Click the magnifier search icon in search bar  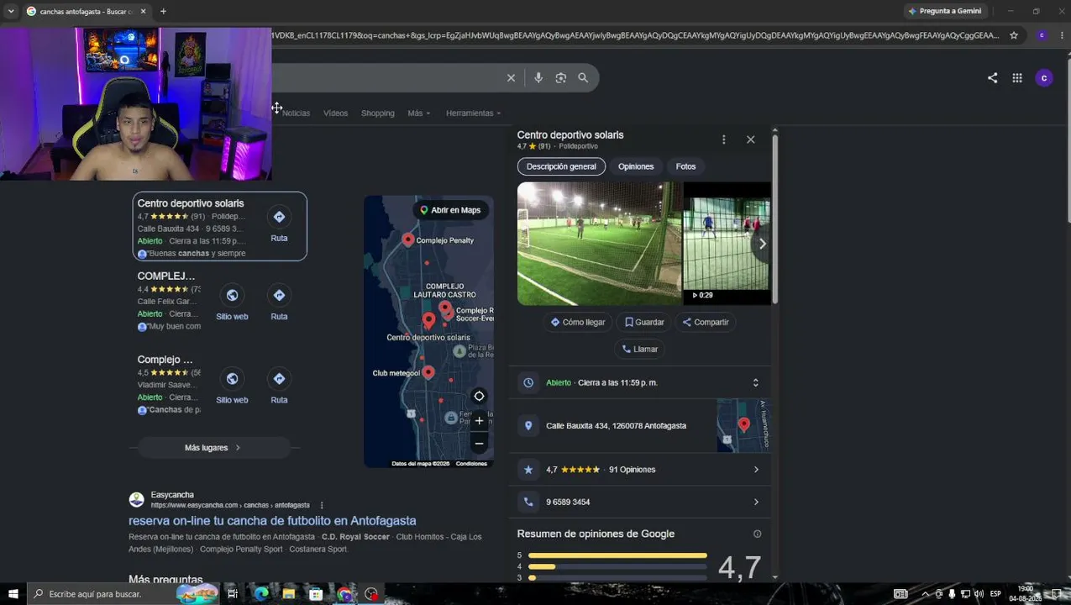[x=583, y=78]
